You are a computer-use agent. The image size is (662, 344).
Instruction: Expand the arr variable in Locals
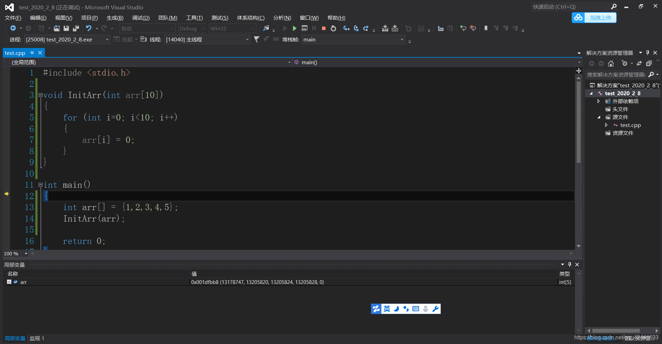click(9, 282)
